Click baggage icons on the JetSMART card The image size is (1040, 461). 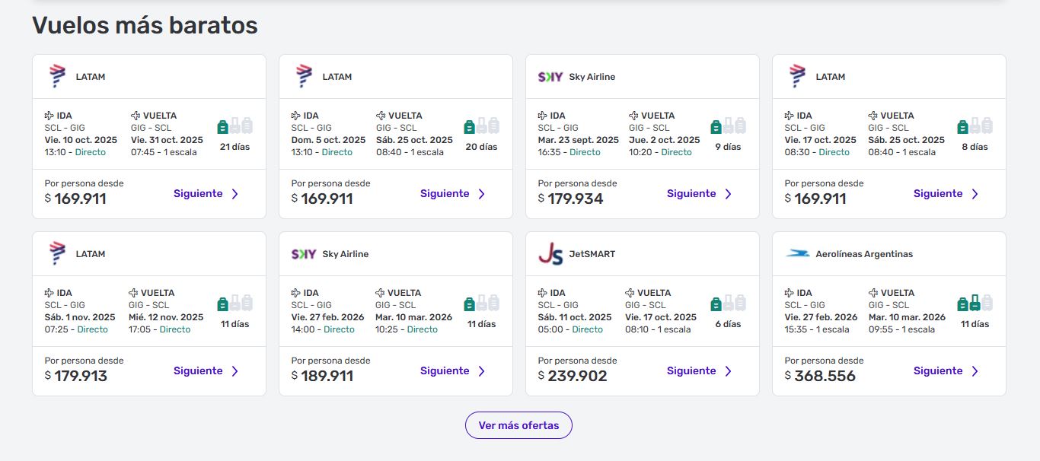click(x=728, y=304)
